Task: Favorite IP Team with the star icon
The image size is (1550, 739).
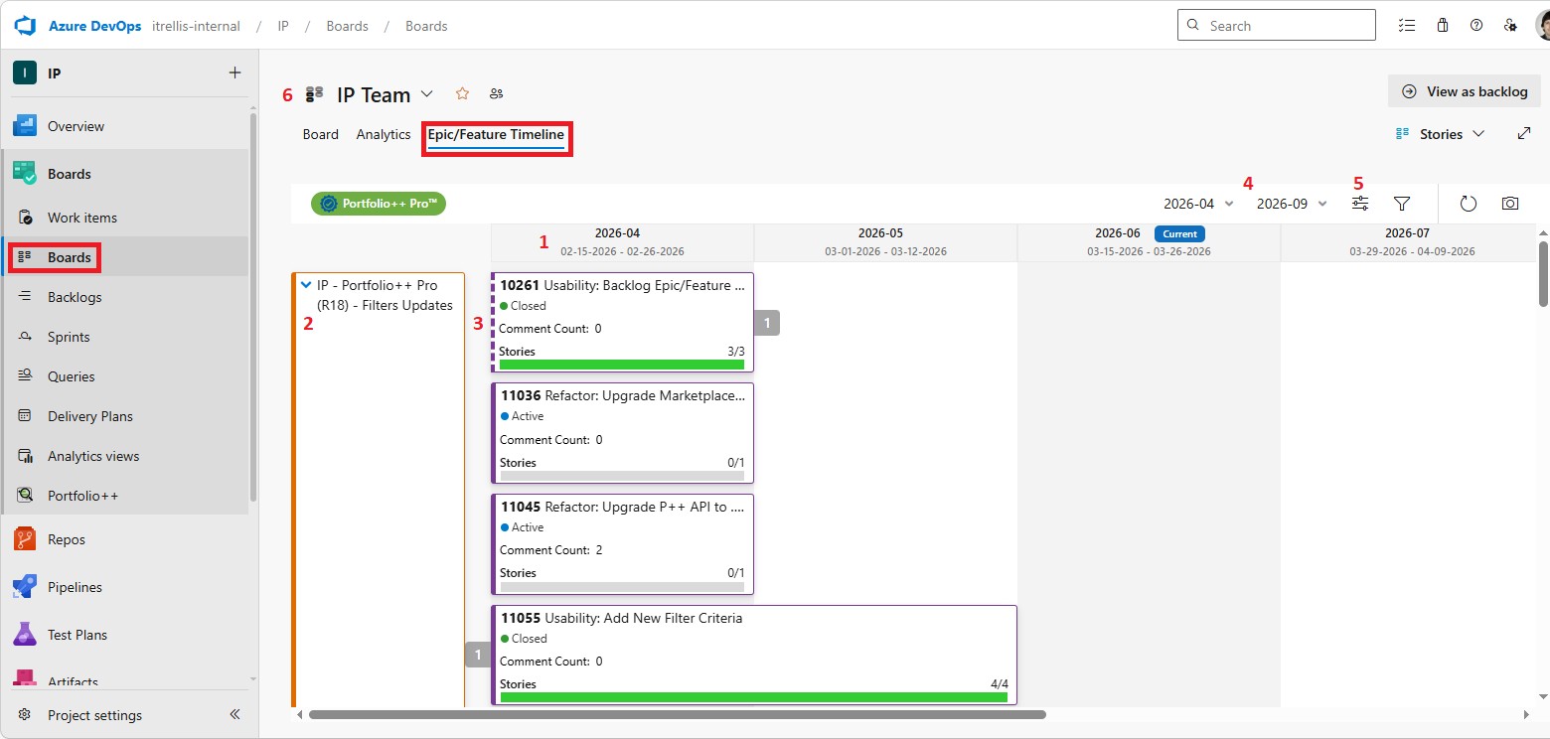Action: (462, 93)
